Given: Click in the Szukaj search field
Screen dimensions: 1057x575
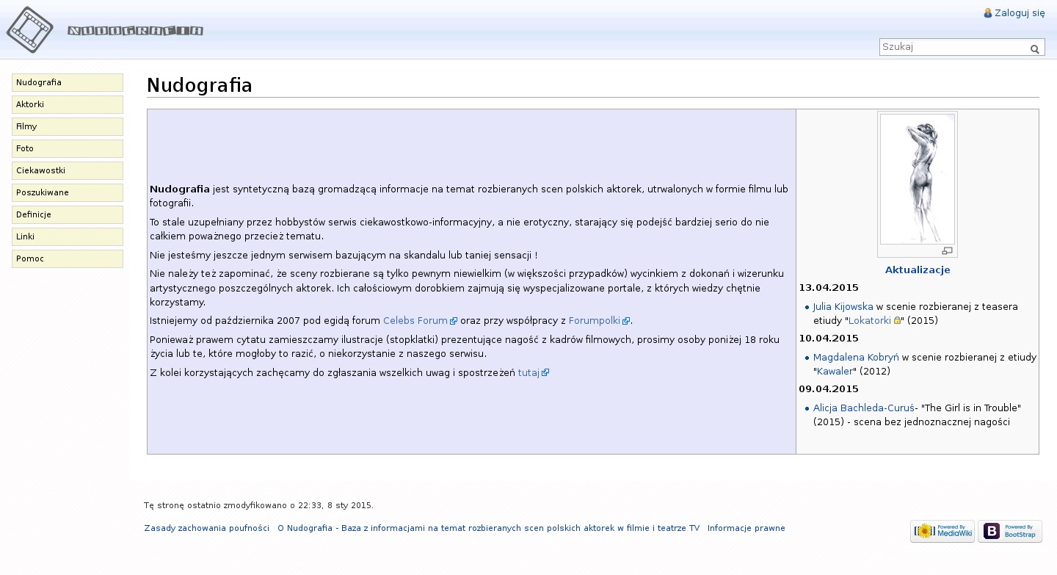Looking at the screenshot, I should tap(952, 47).
